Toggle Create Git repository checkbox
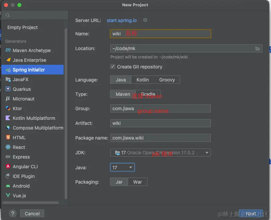Image resolution: width=271 pixels, height=220 pixels. pos(113,67)
